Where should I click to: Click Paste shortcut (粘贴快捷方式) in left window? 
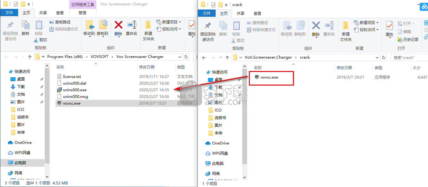[x=63, y=29]
